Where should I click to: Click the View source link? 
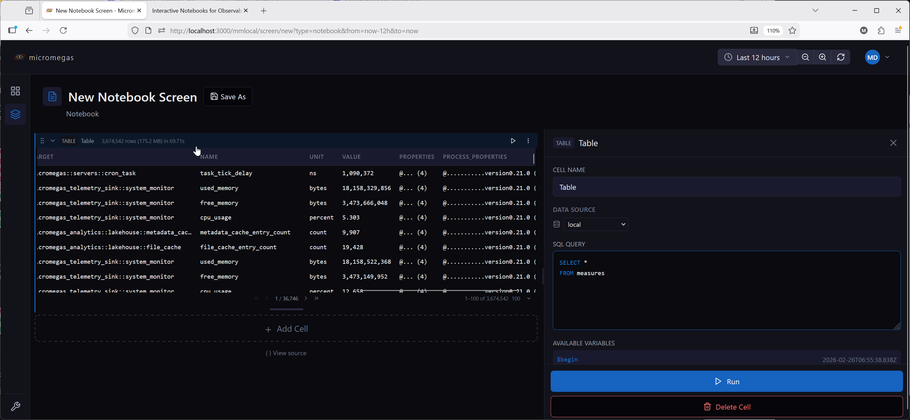click(x=286, y=353)
